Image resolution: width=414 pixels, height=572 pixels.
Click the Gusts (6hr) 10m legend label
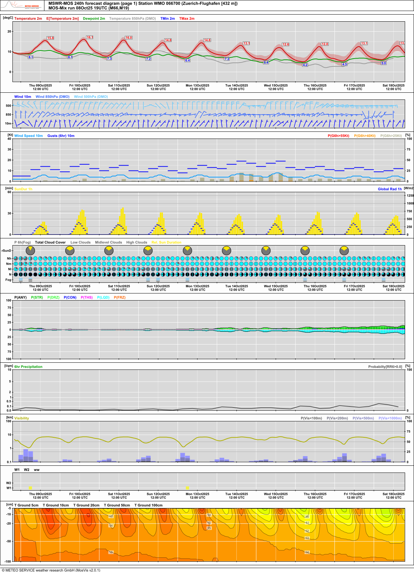click(61, 136)
